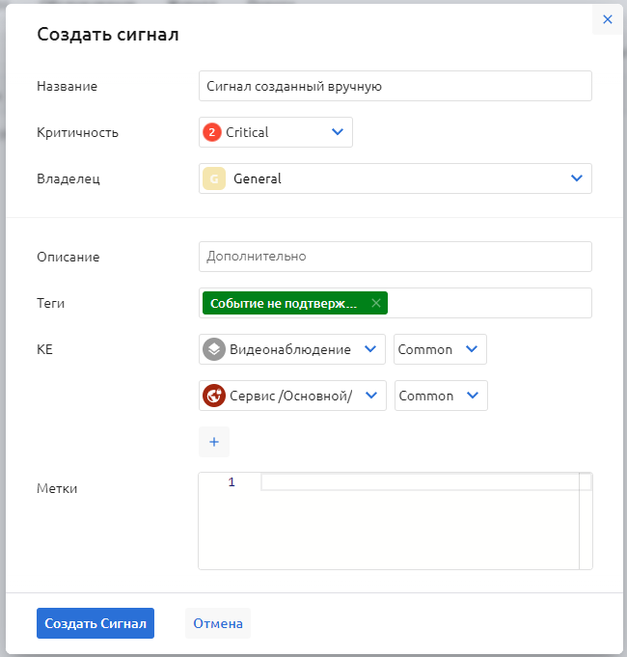Expand the Критичность dropdown arrow
The width and height of the screenshot is (627, 657).
tap(337, 132)
